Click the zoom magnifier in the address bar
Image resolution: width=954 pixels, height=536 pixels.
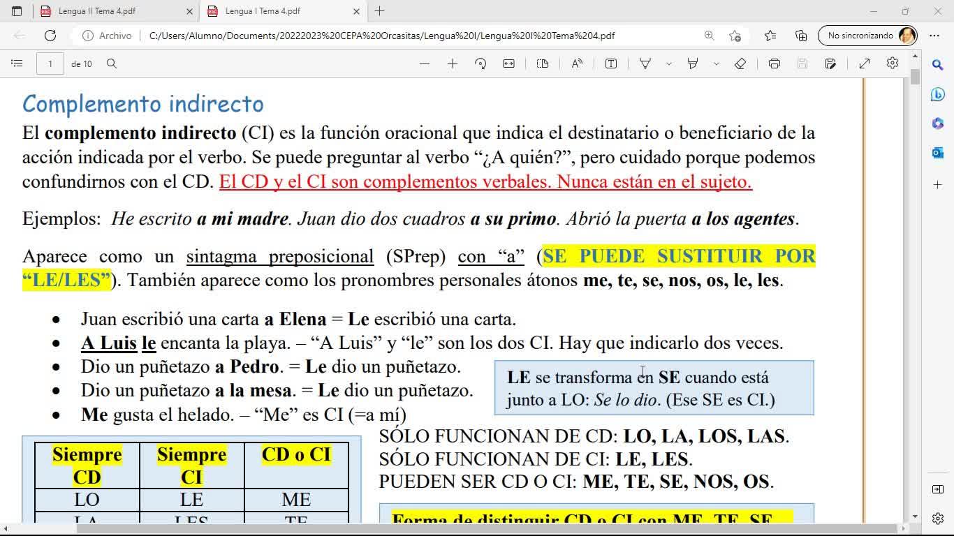coord(709,36)
